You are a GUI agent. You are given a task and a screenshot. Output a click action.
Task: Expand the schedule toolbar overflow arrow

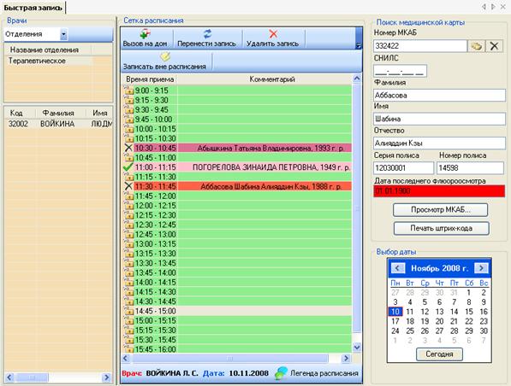pyautogui.click(x=359, y=46)
